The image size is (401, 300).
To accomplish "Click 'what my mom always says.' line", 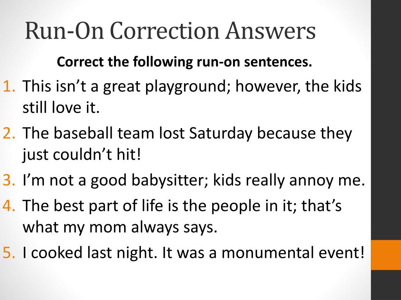I will (x=120, y=228).
